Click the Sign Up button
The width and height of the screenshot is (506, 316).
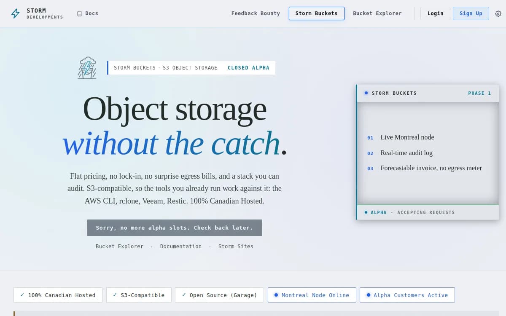pyautogui.click(x=471, y=13)
